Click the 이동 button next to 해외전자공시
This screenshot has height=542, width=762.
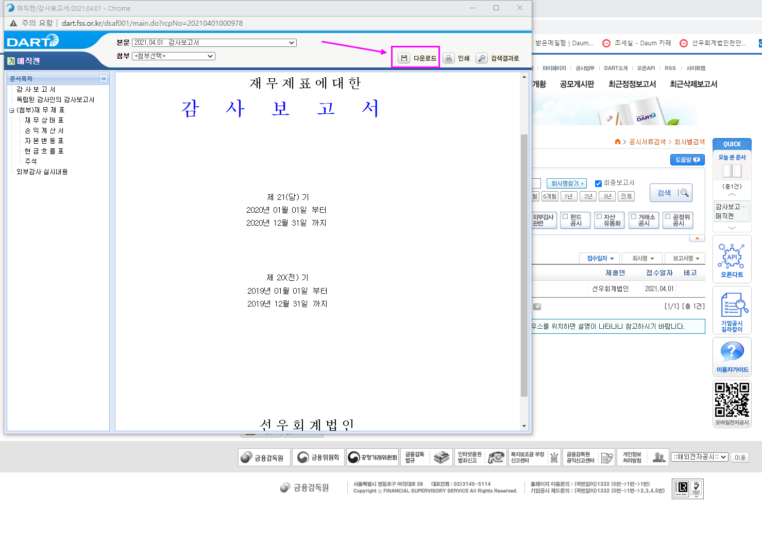point(740,458)
